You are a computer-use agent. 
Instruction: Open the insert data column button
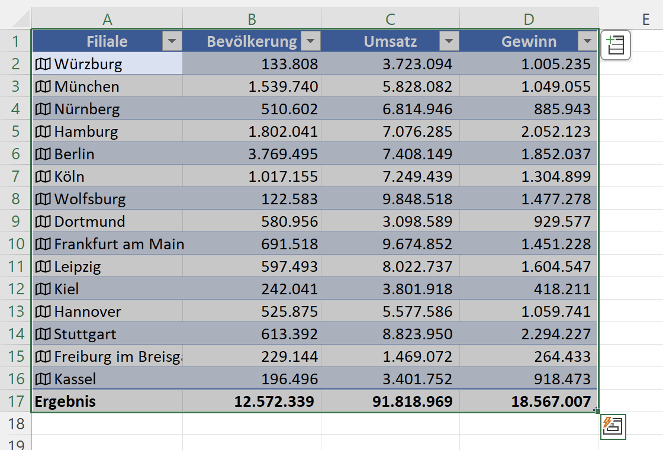pyautogui.click(x=616, y=45)
